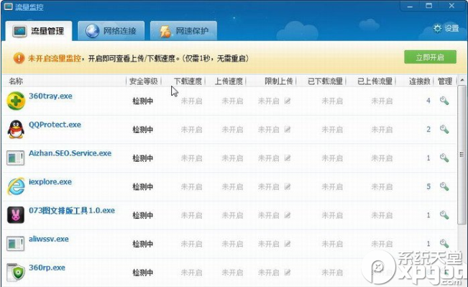Viewport: 468px width, 287px height.
Task: Close the 流量监控 window
Action: click(x=451, y=6)
